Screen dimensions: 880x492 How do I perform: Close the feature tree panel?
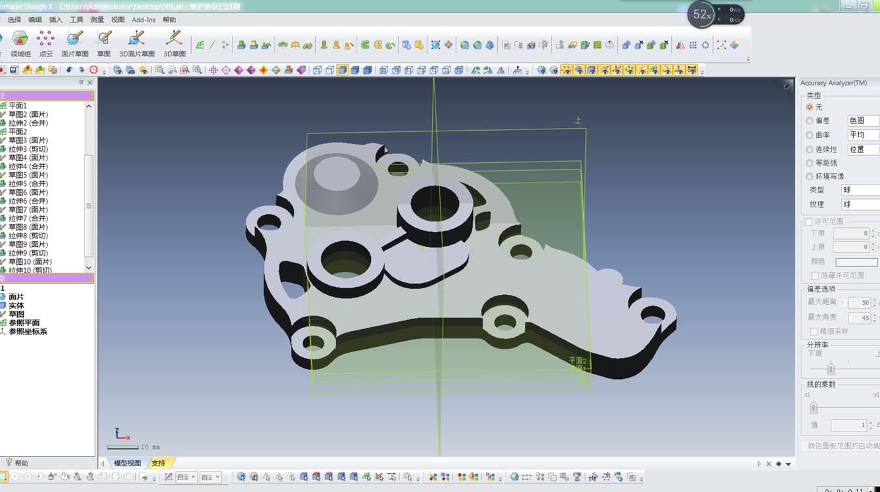tap(91, 83)
